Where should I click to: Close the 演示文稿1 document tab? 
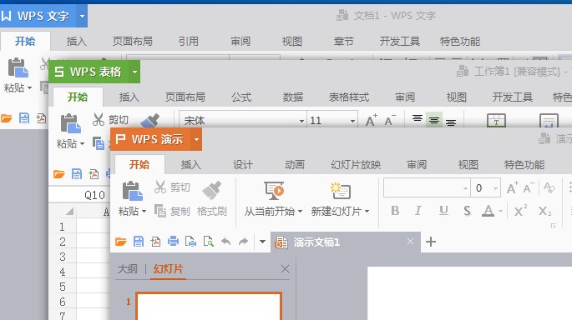point(410,242)
